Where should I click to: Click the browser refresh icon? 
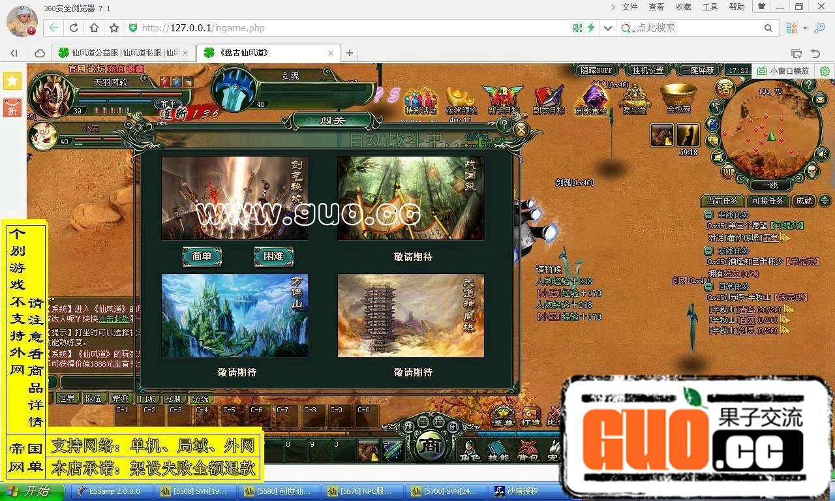point(74,28)
